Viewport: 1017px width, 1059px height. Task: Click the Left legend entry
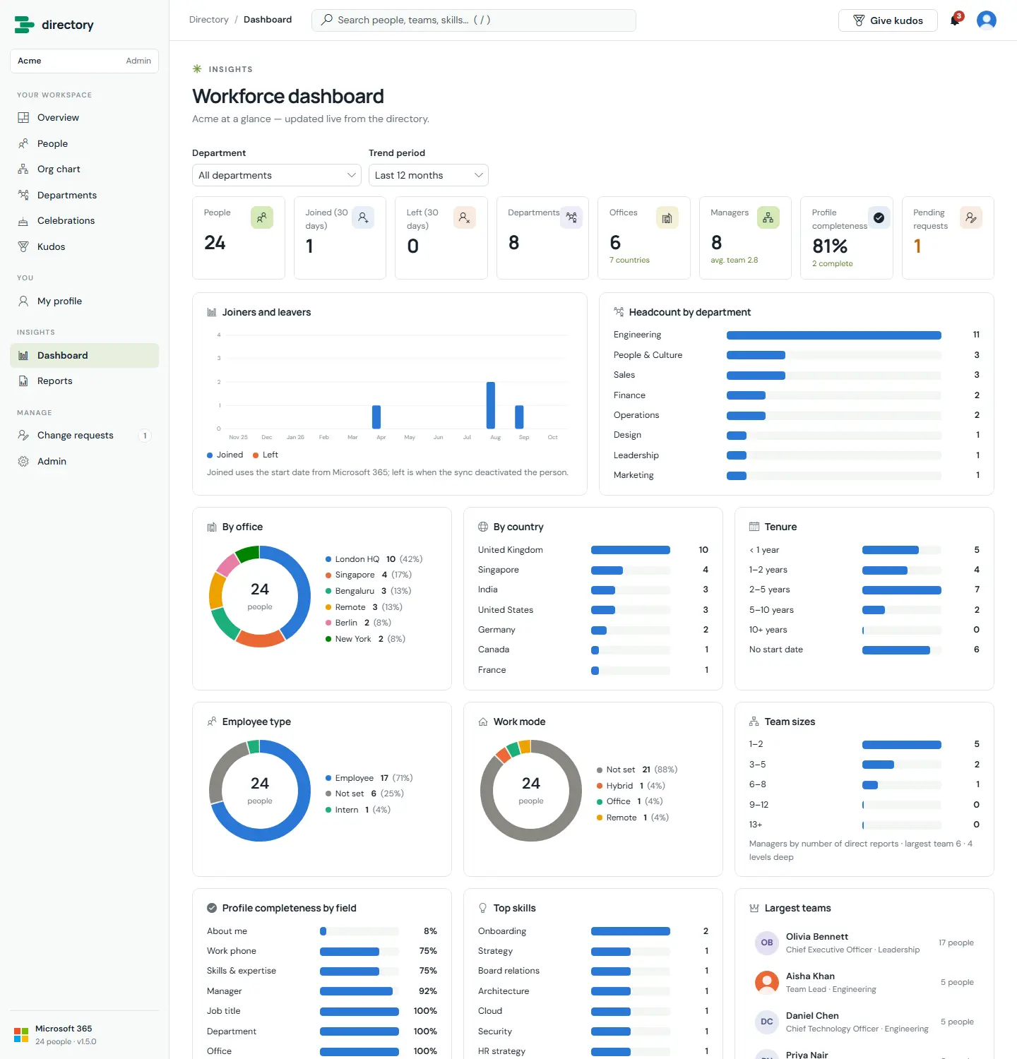[266, 455]
